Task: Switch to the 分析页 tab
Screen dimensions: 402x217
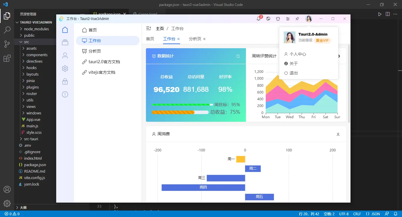Action: click(195, 39)
